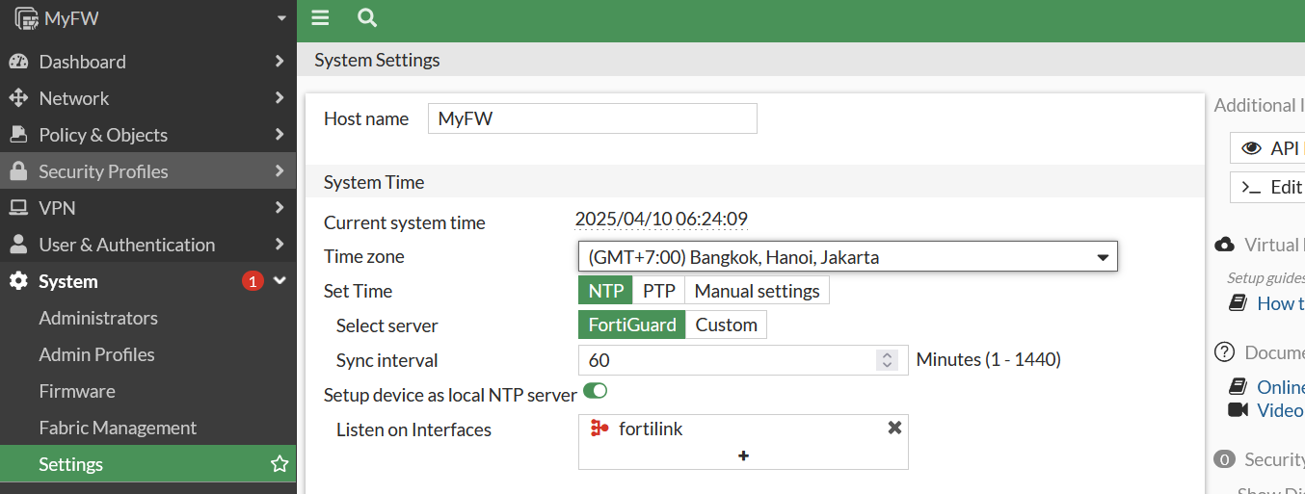Open the Security Profiles menu

148,171
